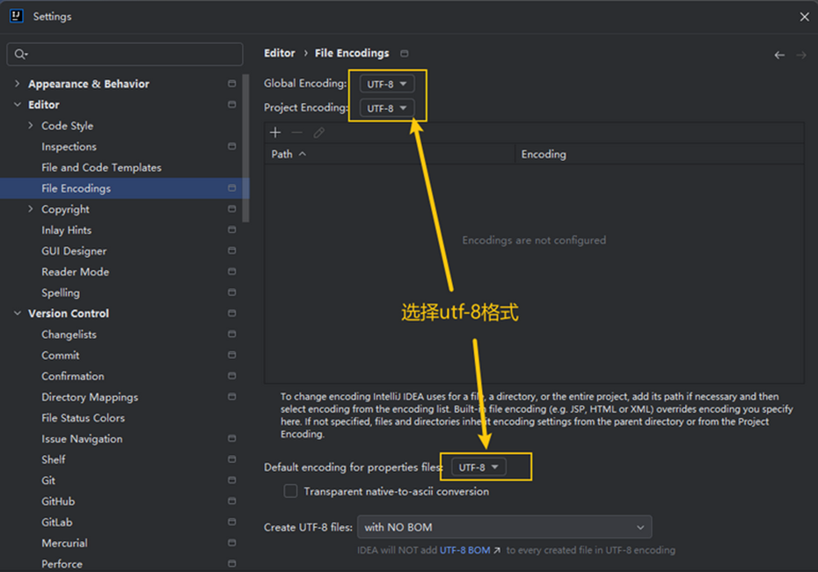Viewport: 818px width, 572px height.
Task: Click the project icon on Directory Mappings row
Action: tap(231, 397)
